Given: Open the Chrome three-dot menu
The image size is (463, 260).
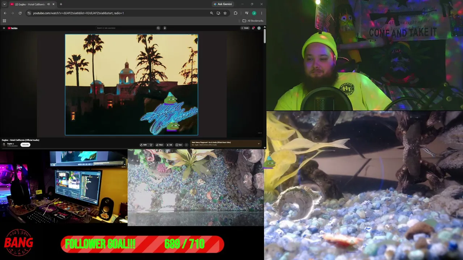Looking at the screenshot, I should coord(262,13).
